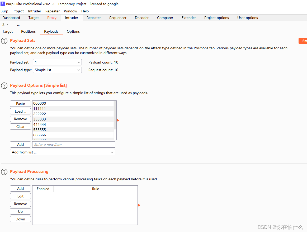The height and width of the screenshot is (232, 307).
Task: Click Add in Payload Processing
Action: coord(20,188)
